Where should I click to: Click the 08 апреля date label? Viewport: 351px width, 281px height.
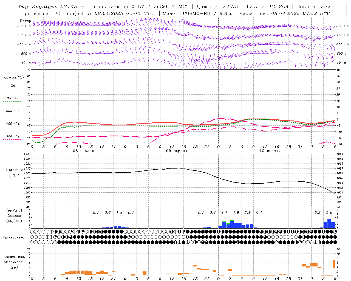(x=83, y=151)
